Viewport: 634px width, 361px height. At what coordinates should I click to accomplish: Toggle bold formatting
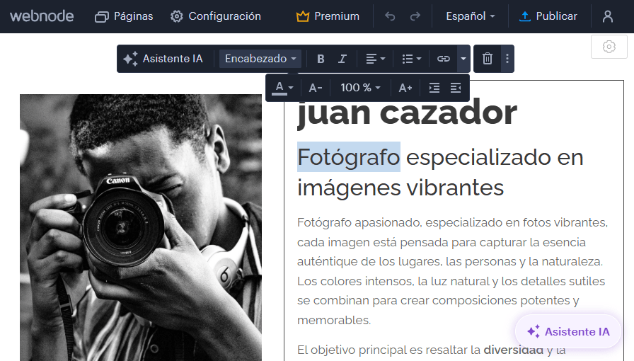(x=321, y=59)
